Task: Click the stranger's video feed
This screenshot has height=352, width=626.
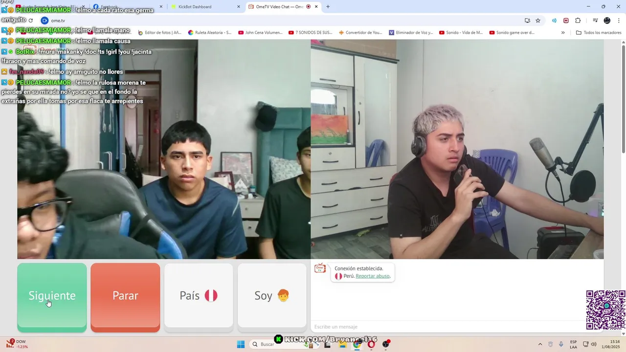Action: (164, 149)
